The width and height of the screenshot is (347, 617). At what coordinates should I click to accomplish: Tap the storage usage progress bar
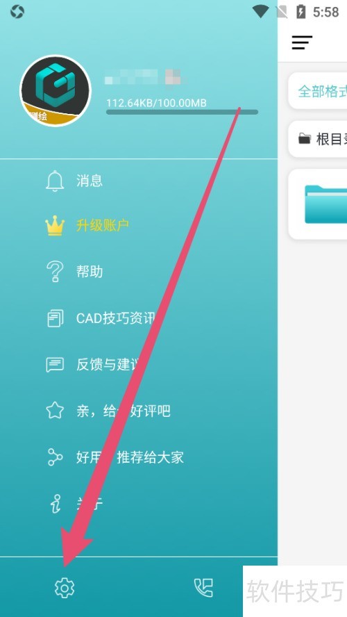(182, 112)
